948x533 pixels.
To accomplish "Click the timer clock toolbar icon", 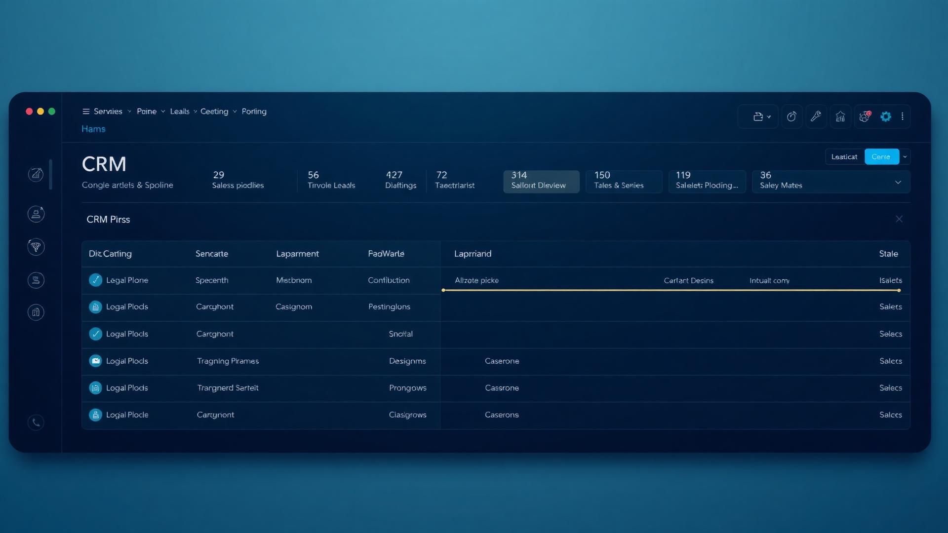I will 791,116.
